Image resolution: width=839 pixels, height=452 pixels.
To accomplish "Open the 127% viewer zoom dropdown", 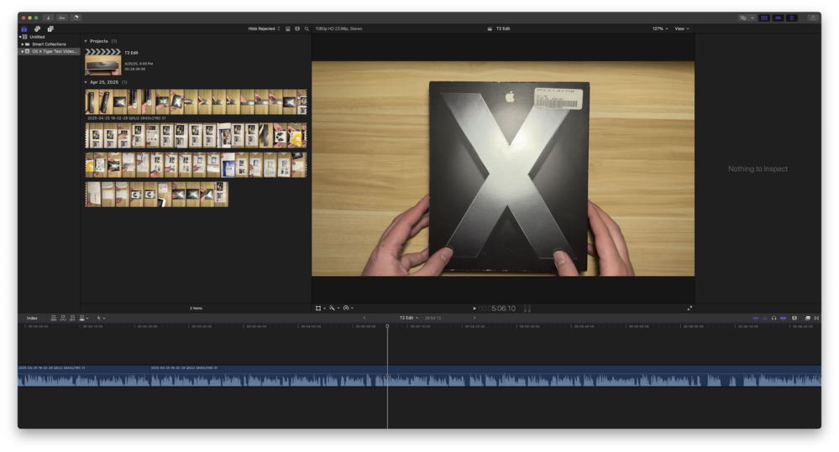I will (660, 29).
